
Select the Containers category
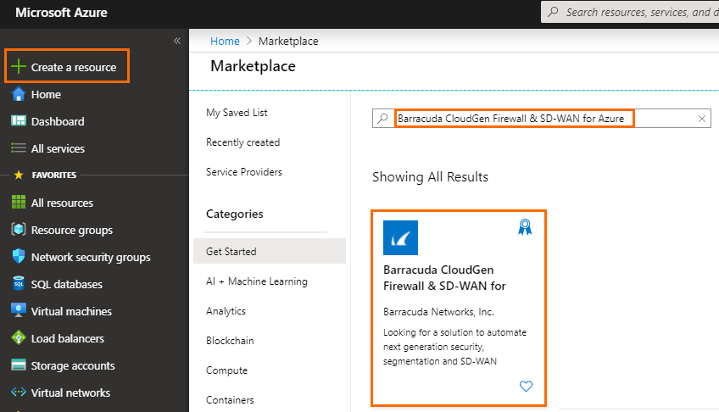pos(230,400)
